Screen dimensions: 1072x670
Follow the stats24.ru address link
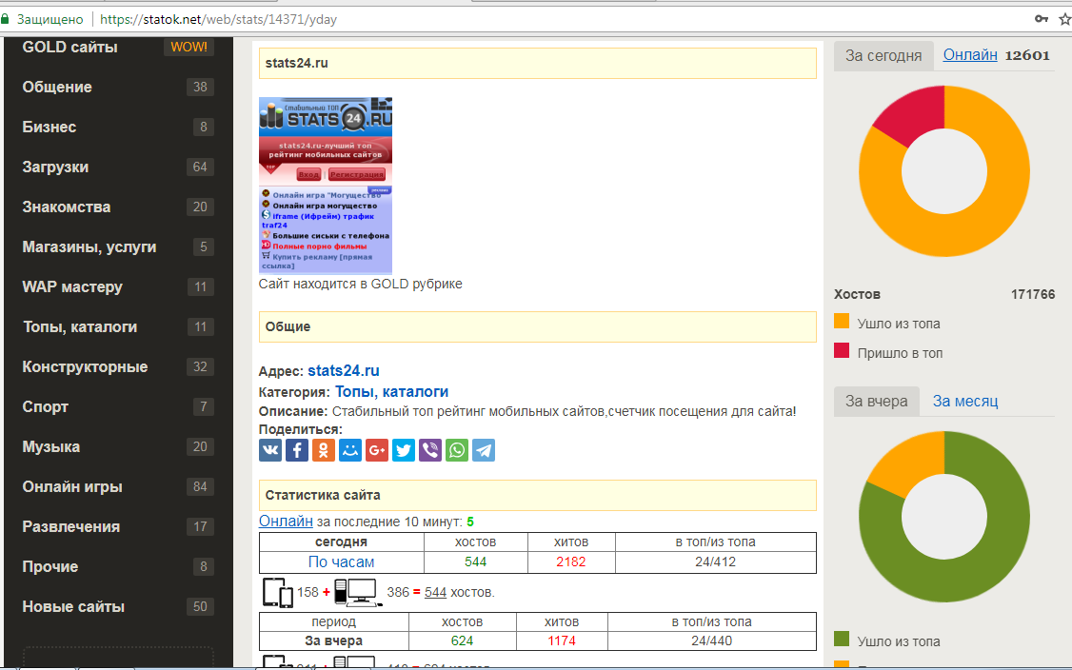point(343,370)
